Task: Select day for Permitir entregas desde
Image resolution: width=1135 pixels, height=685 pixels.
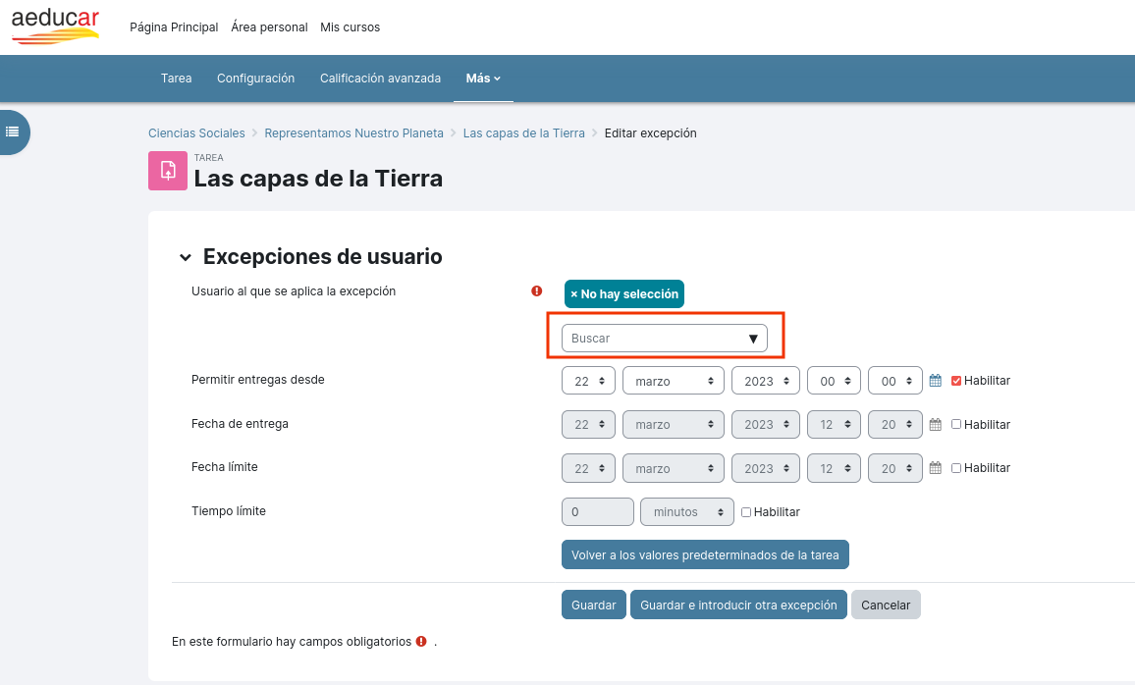Action: coord(588,381)
